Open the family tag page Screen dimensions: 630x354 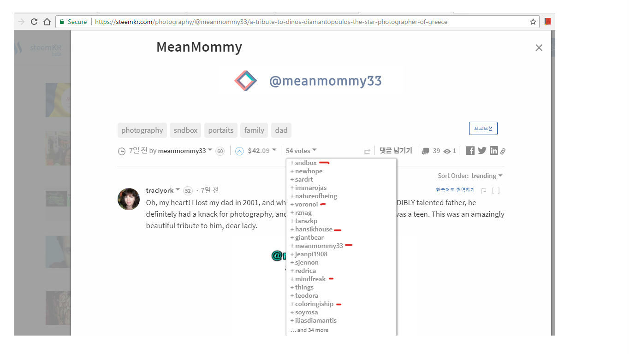click(x=254, y=130)
